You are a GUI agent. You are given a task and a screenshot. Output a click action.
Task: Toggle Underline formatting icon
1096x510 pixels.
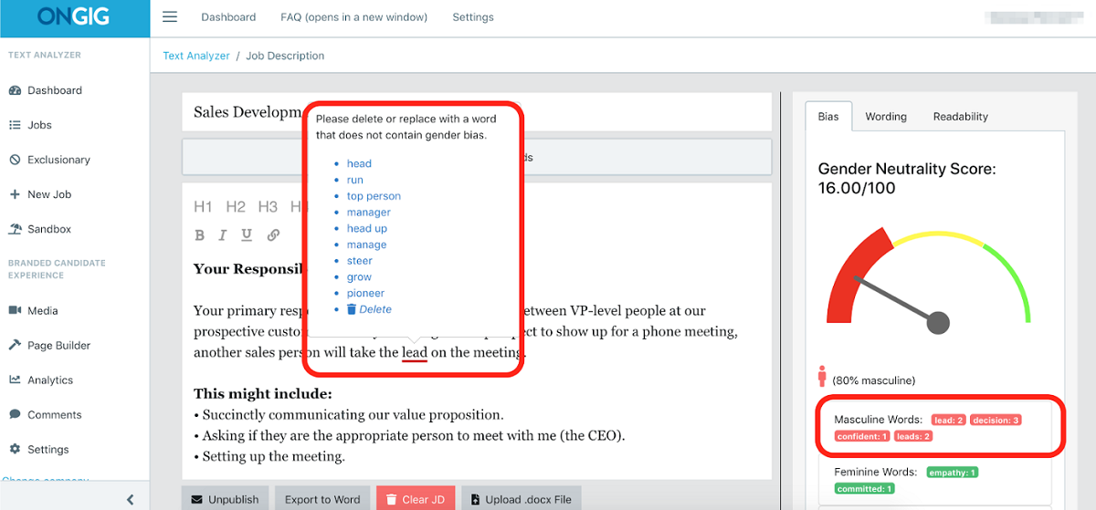247,235
